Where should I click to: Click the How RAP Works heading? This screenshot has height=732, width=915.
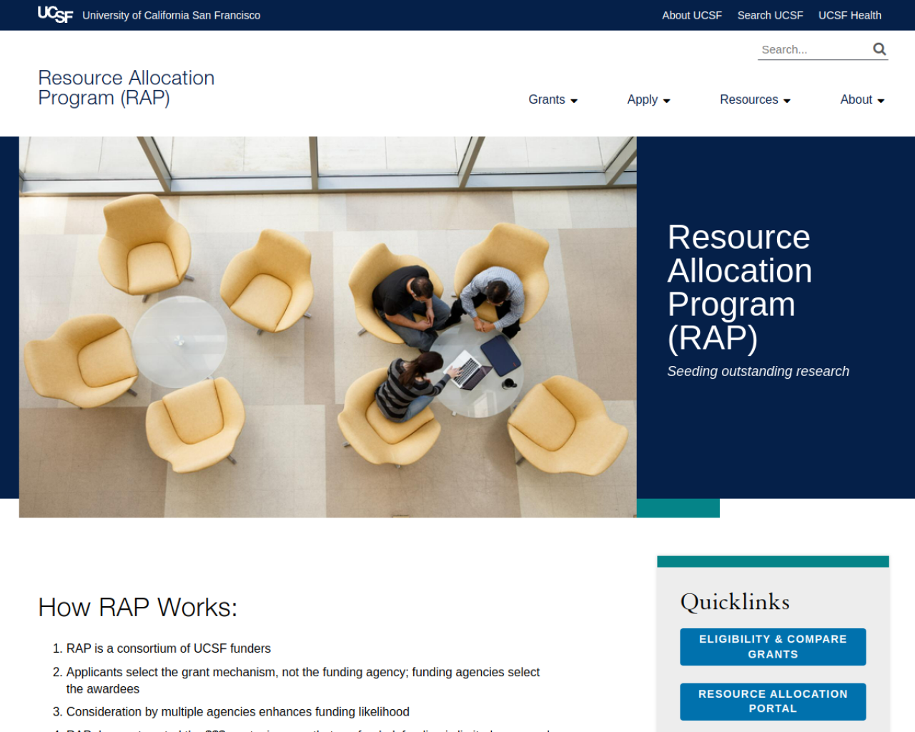coord(138,607)
